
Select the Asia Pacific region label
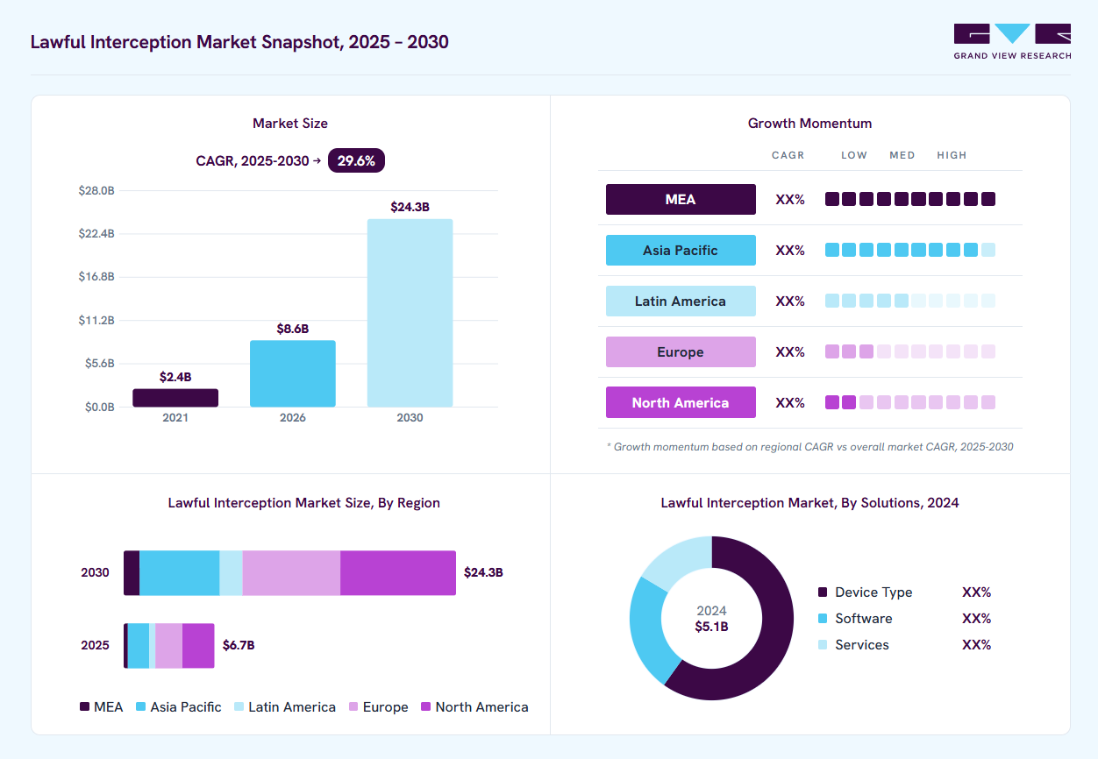pos(681,250)
